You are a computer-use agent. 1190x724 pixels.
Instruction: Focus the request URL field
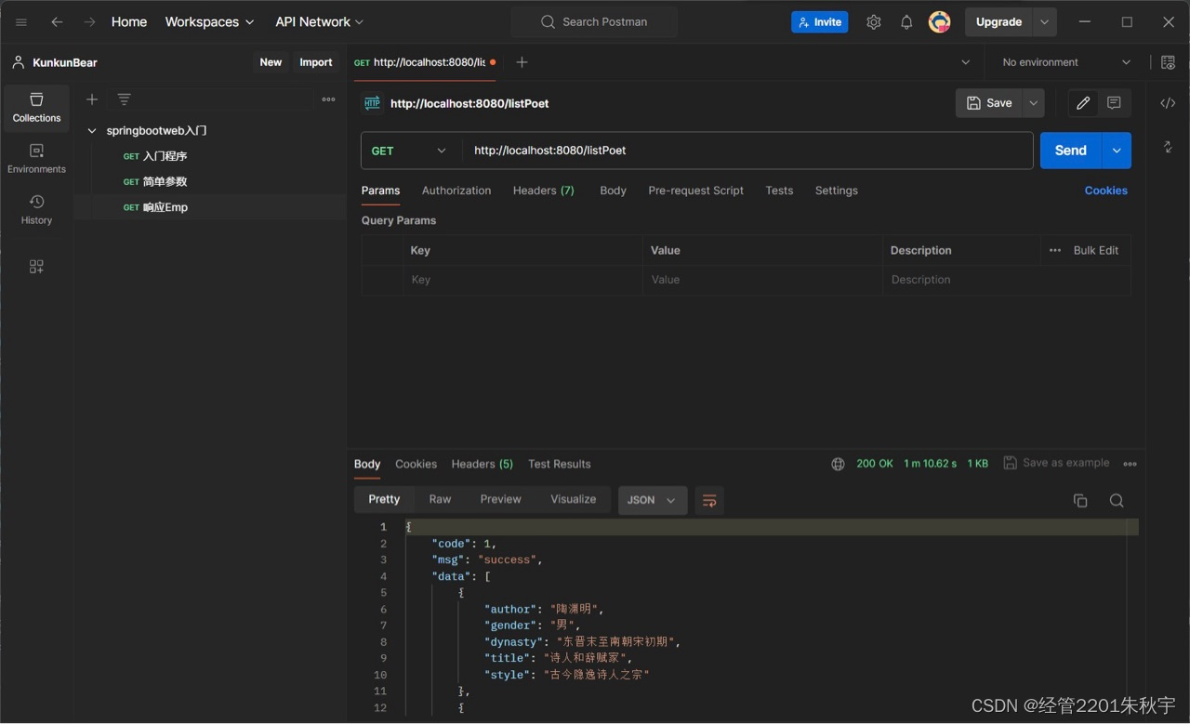click(x=748, y=151)
